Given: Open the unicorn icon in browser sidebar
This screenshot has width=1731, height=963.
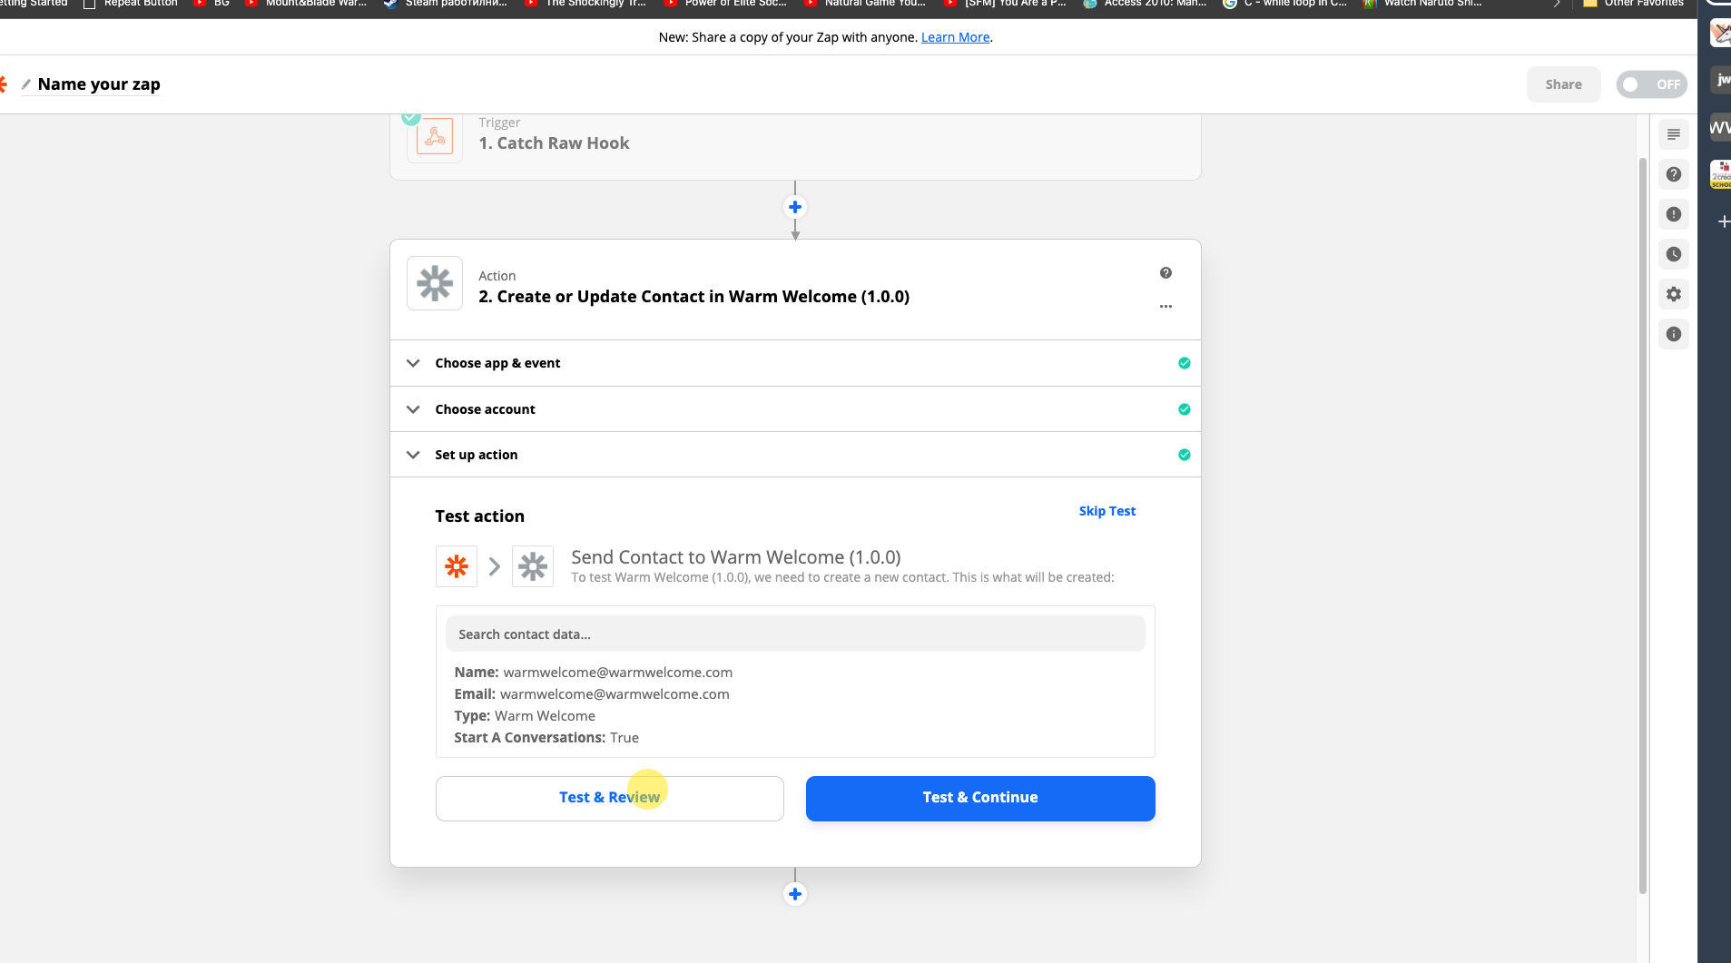Looking at the screenshot, I should (1721, 34).
